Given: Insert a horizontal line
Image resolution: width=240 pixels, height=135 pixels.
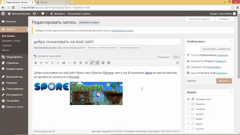Looking at the screenshot, I should 69,63.
